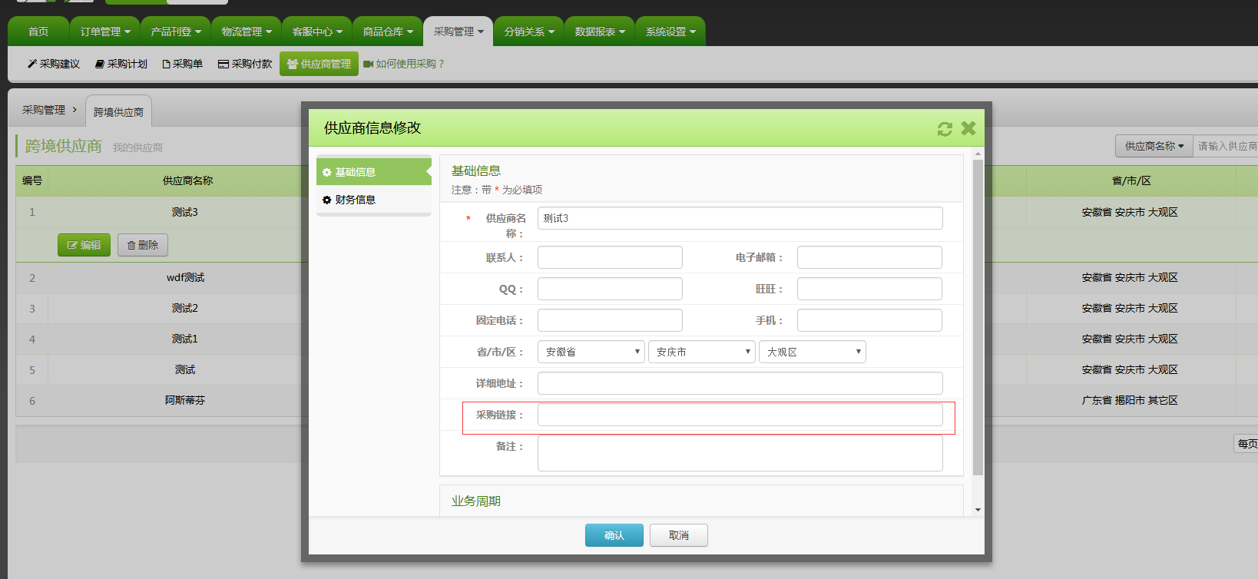Focus the QQ input field

(610, 289)
